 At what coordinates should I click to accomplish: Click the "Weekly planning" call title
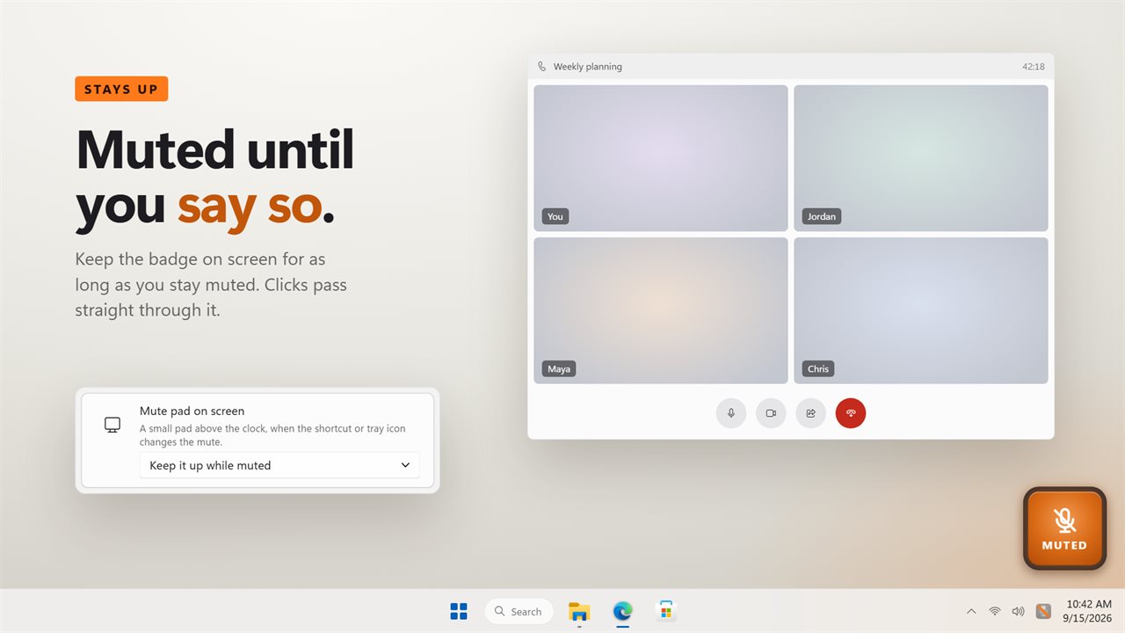click(588, 67)
